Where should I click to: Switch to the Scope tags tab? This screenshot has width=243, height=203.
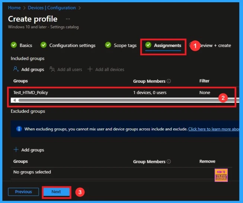point(125,45)
